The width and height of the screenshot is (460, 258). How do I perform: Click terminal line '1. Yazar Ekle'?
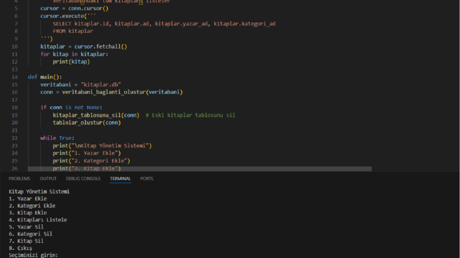(x=28, y=198)
